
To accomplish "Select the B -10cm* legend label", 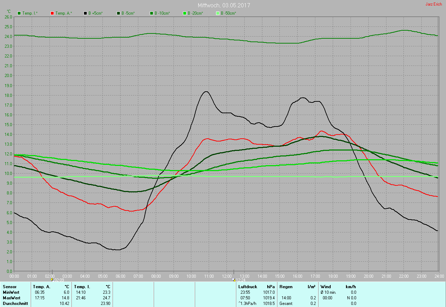I will click(162, 13).
